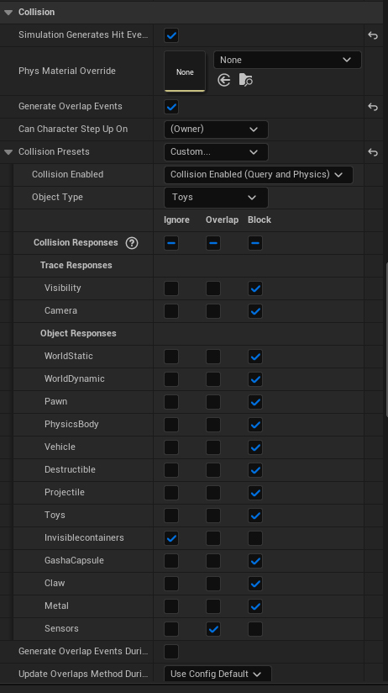Image resolution: width=388 pixels, height=693 pixels.
Task: Open the Collision Enabled dropdown
Action: (x=258, y=175)
